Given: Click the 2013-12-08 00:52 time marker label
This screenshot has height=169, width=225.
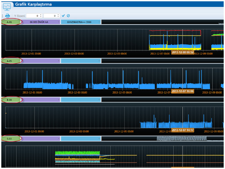Looking at the screenshot, I should point(183,52).
